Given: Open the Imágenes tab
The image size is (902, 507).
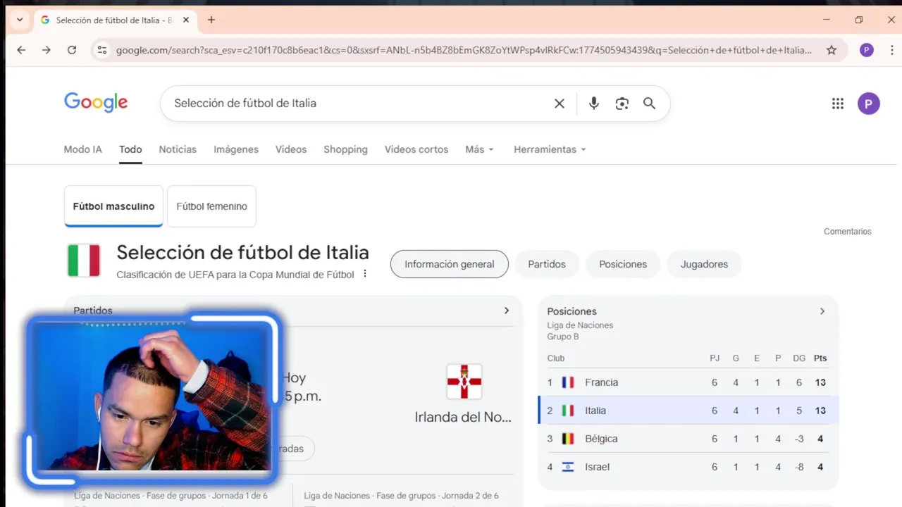Looking at the screenshot, I should tap(236, 149).
